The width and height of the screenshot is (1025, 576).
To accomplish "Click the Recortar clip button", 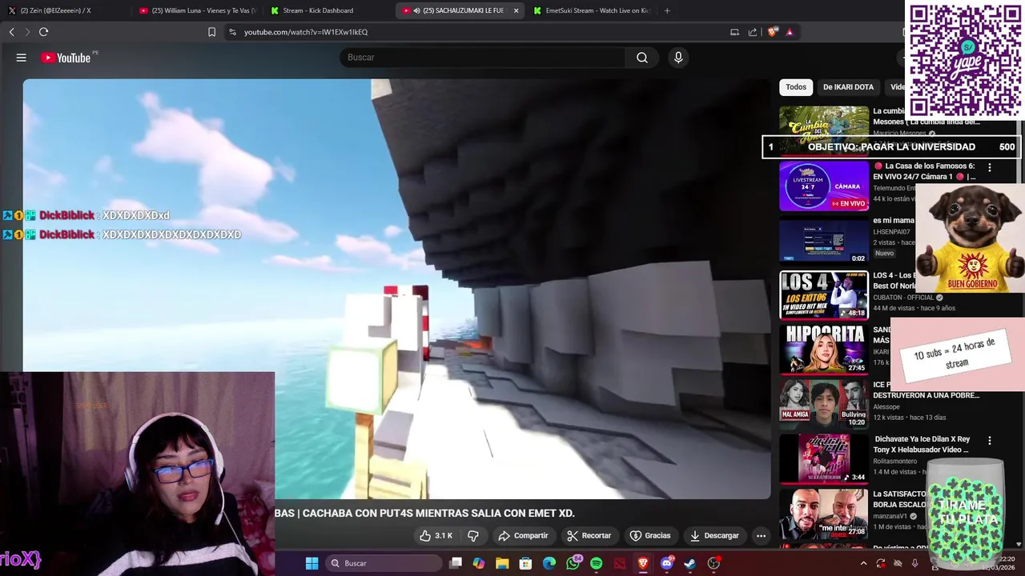I will coord(589,536).
